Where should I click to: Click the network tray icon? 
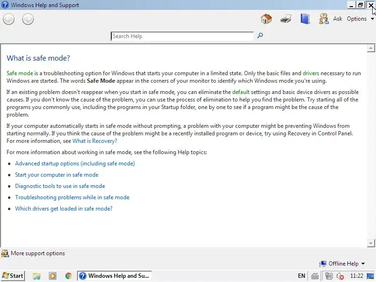tap(329, 276)
